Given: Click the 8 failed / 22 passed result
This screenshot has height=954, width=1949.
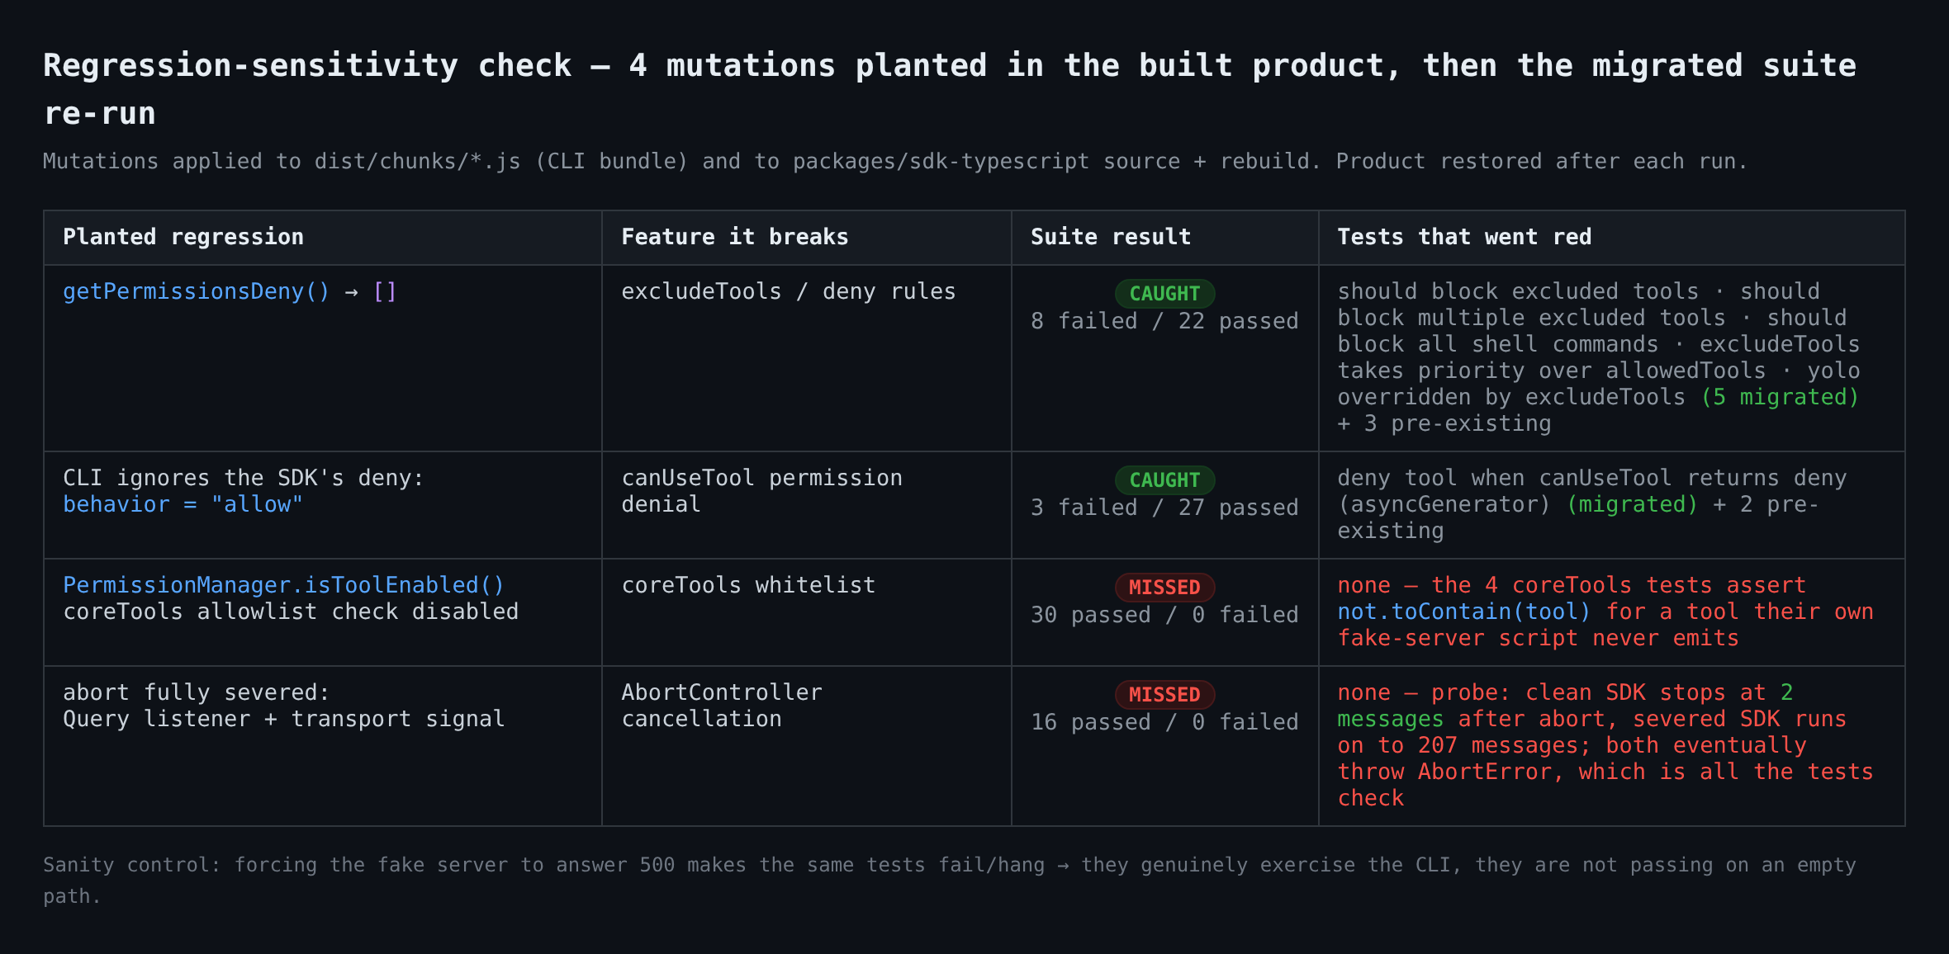Looking at the screenshot, I should (x=1164, y=321).
